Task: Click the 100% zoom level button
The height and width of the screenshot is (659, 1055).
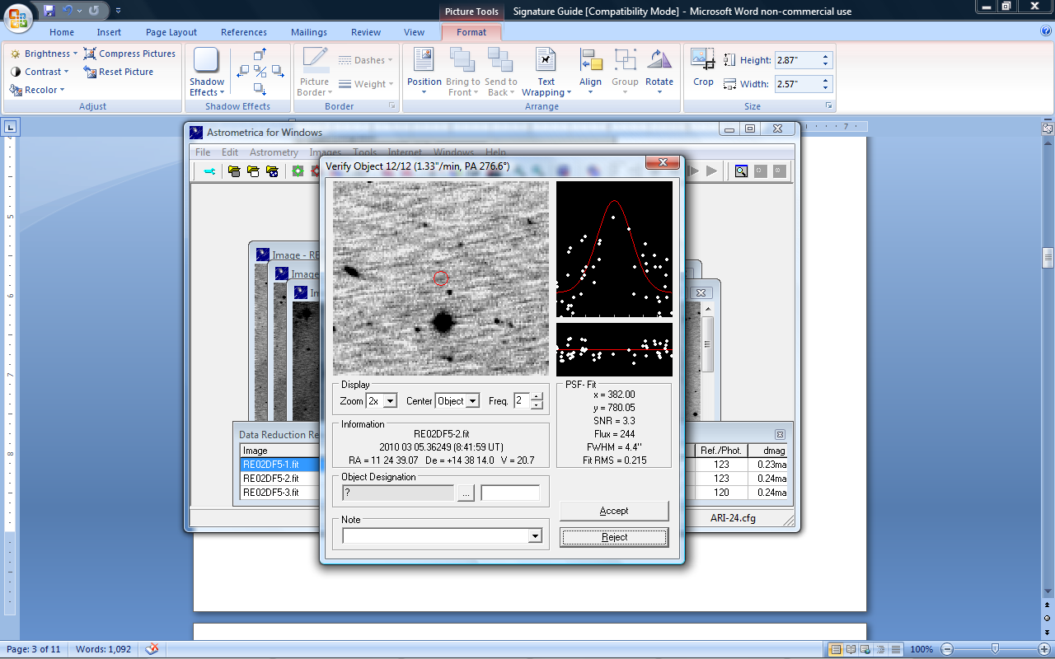Action: coord(921,649)
